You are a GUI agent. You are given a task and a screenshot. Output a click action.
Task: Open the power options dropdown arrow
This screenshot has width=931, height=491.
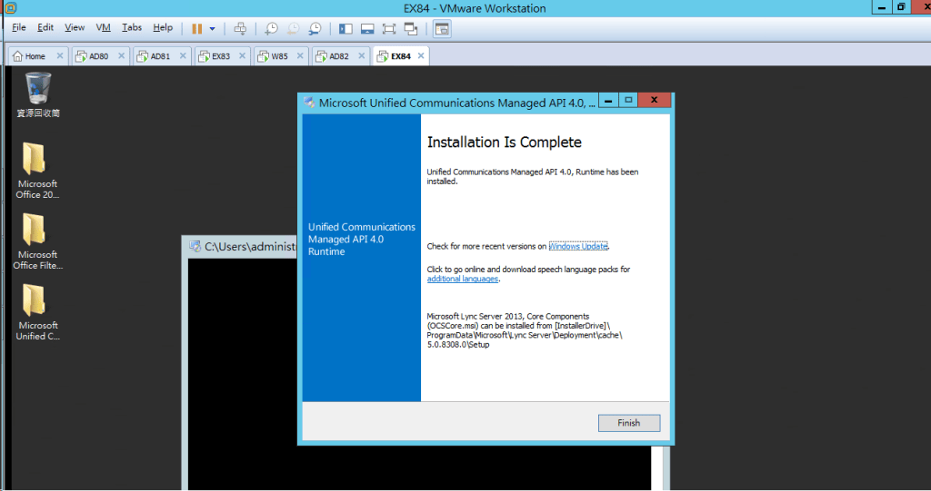(213, 28)
